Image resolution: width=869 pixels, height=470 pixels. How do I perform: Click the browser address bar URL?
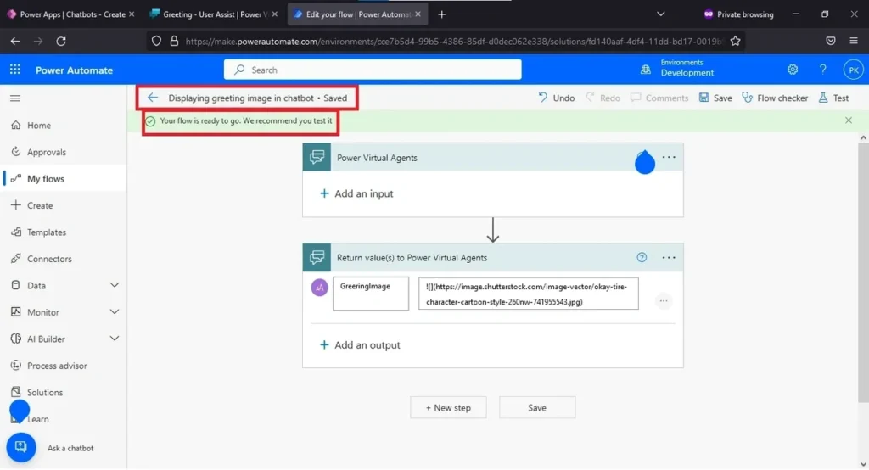[x=455, y=41]
